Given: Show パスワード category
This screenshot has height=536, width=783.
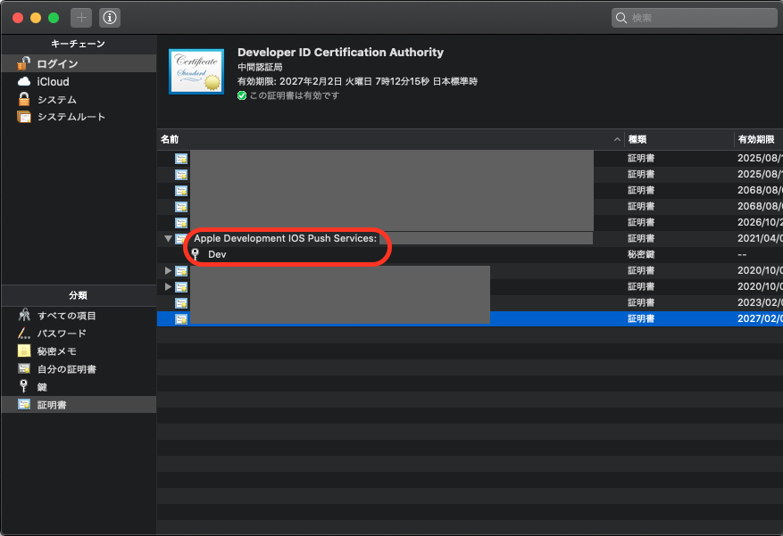Looking at the screenshot, I should 79,333.
